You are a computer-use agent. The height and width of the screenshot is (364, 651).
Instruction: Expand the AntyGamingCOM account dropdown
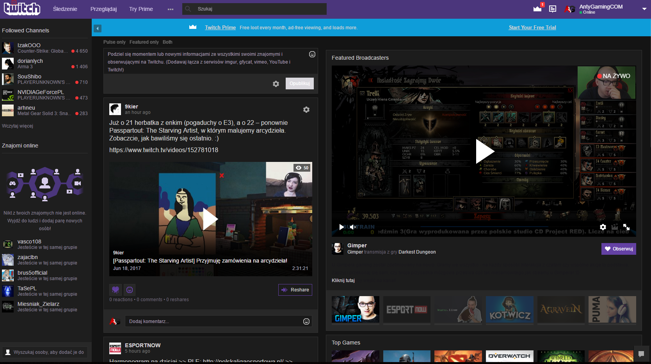pos(644,9)
